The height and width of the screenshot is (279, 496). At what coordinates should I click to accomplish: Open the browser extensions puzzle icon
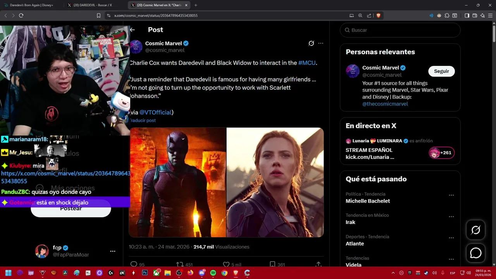(x=447, y=15)
